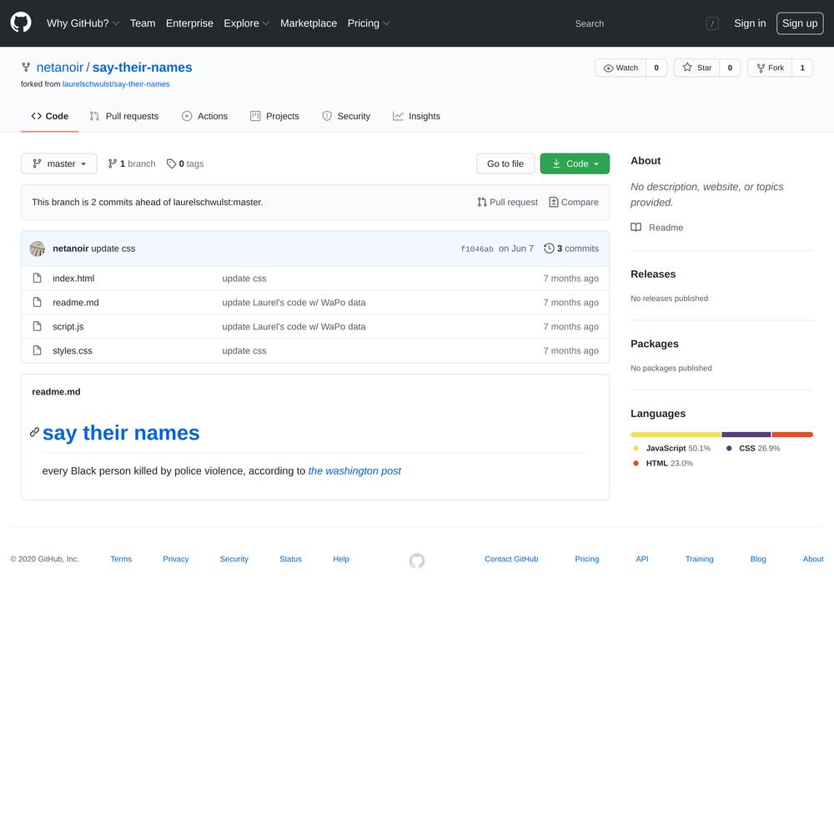Viewport: 834px width, 834px height.
Task: Switch to the Projects tab
Action: pyautogui.click(x=274, y=116)
